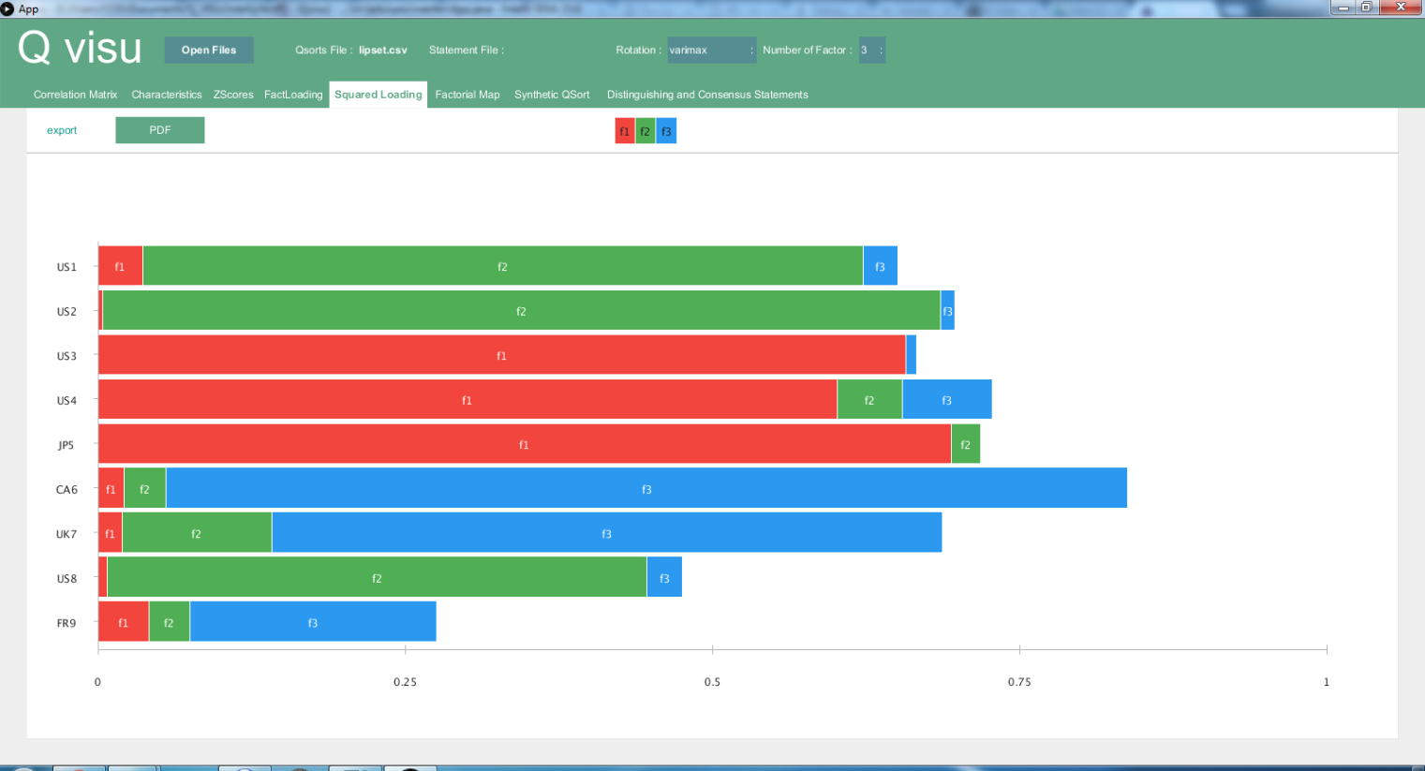Select the red f1 segment of US1
This screenshot has width=1425, height=771.
121,266
